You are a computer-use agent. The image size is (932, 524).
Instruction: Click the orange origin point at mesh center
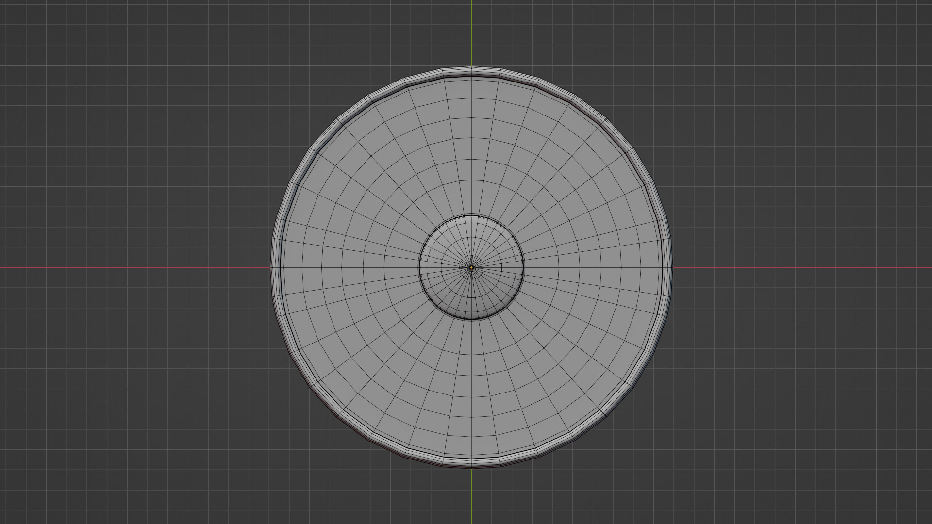[x=471, y=267]
